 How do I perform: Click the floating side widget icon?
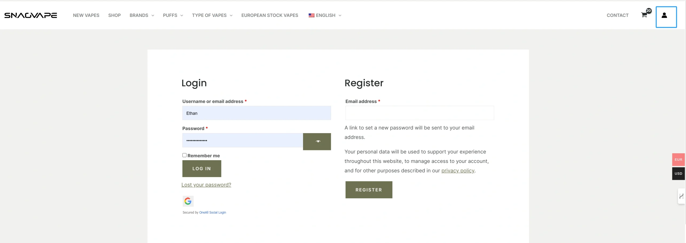coord(681,196)
